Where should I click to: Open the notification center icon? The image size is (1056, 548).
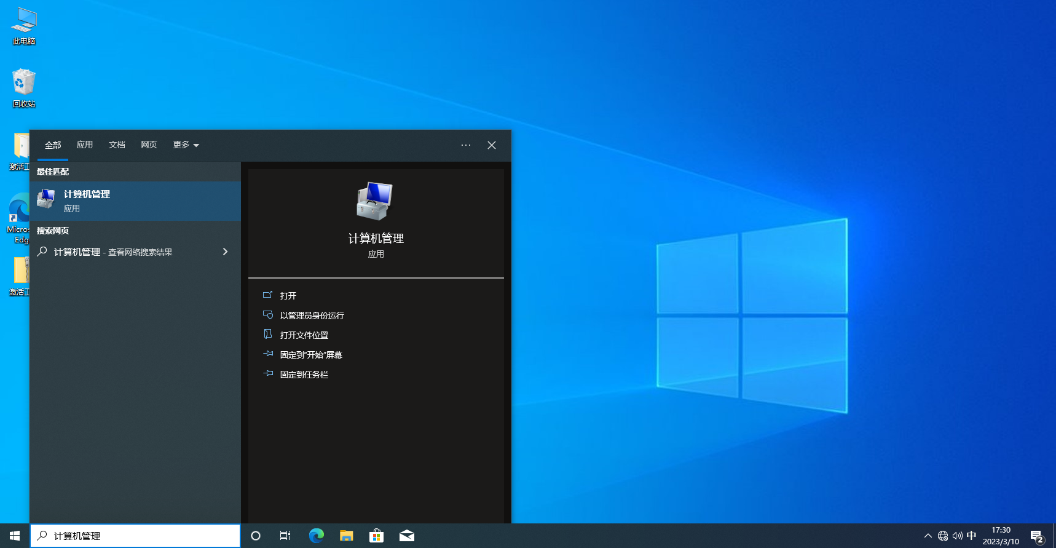pyautogui.click(x=1038, y=536)
